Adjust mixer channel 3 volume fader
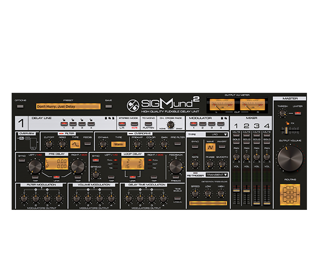Image resolution: width=317 pixels, height=260 pixels. (x=257, y=203)
